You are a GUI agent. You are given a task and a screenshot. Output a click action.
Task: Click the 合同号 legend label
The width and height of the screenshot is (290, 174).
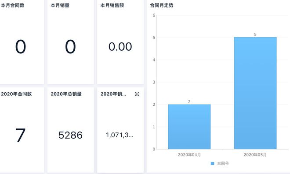pyautogui.click(x=223, y=164)
